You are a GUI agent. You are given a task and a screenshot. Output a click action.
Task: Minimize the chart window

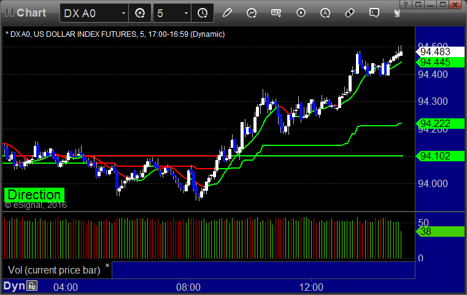430,4
